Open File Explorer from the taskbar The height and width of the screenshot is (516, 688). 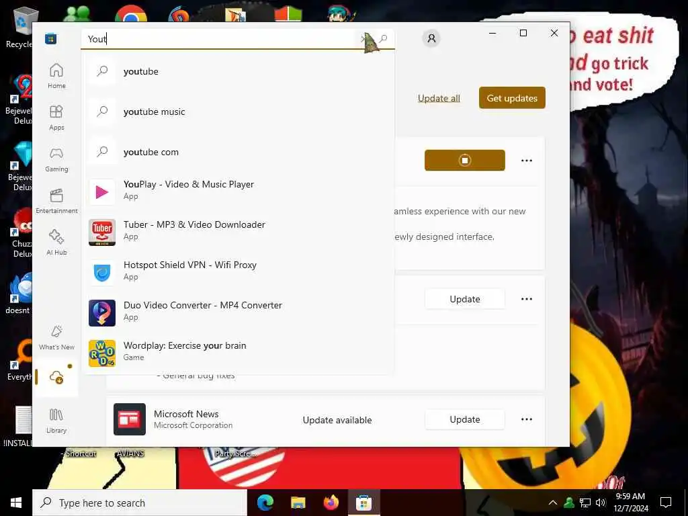point(298,503)
